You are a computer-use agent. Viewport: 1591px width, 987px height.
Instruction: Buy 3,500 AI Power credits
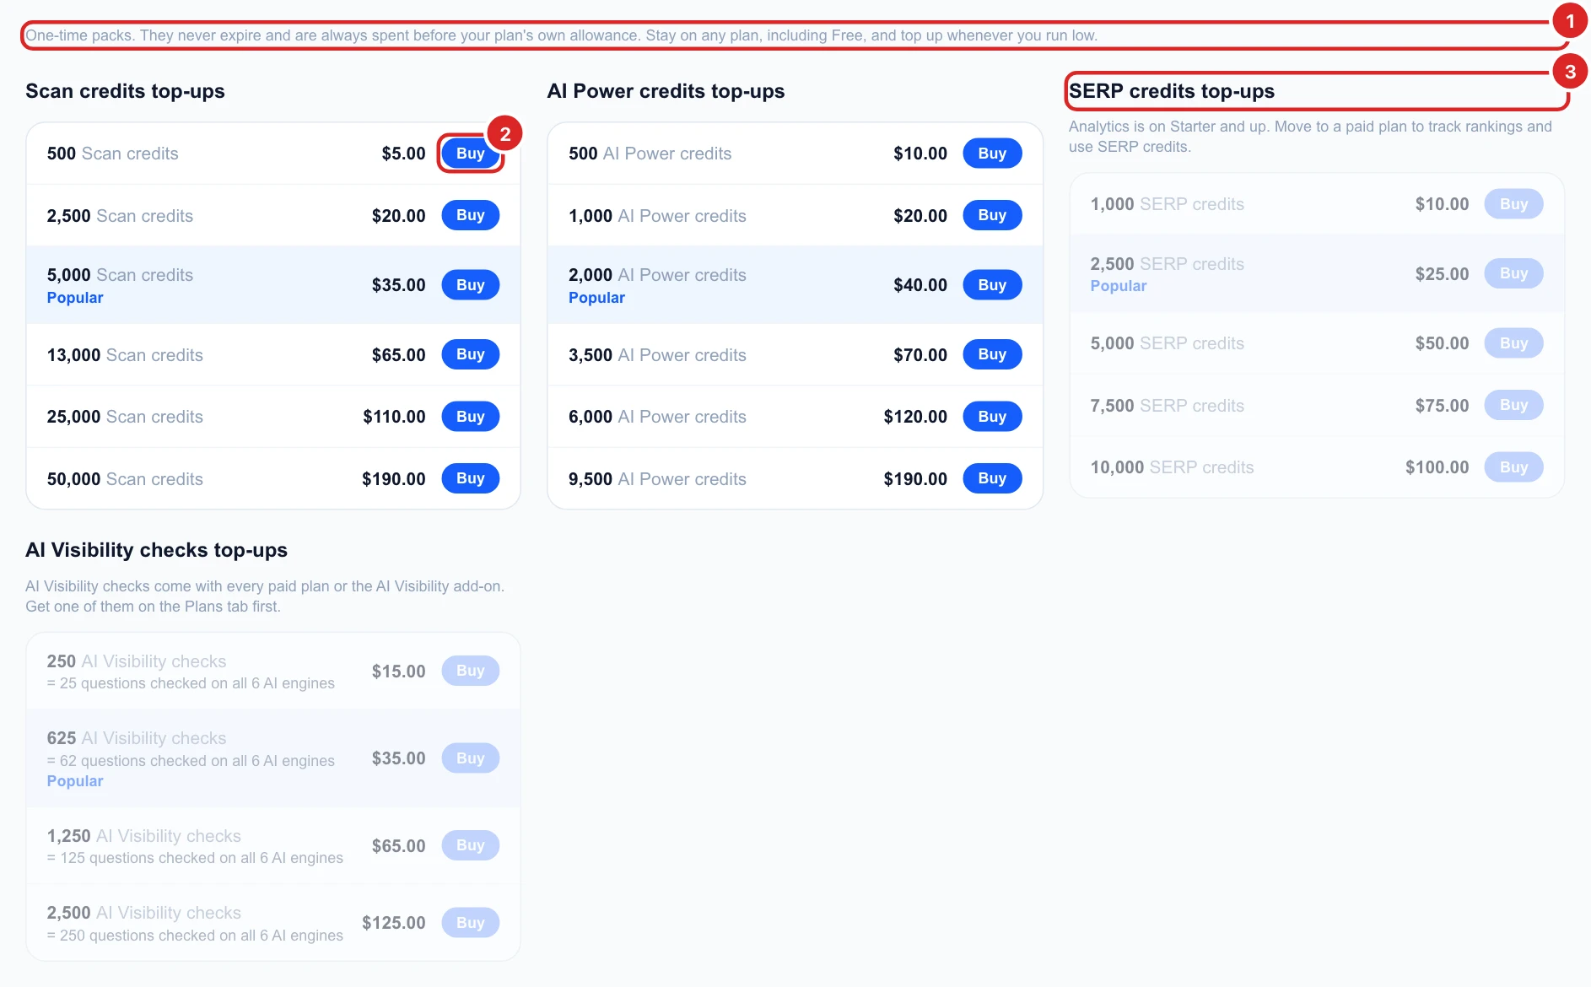click(x=992, y=354)
